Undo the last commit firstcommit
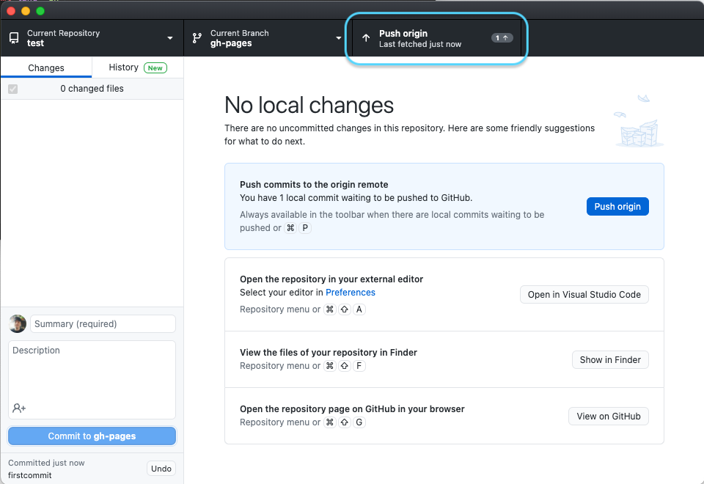 161,469
